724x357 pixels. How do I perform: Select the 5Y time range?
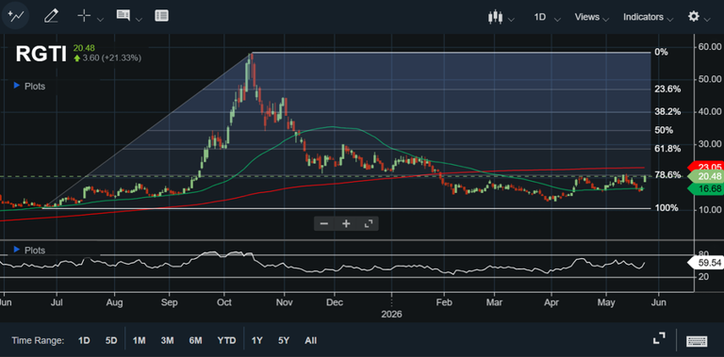pyautogui.click(x=284, y=341)
